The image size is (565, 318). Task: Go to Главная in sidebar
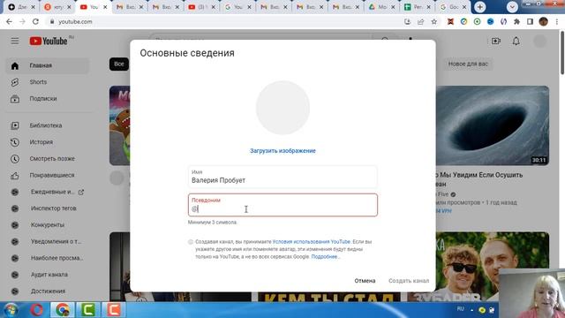click(x=47, y=65)
